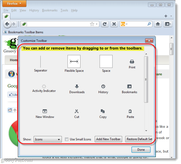
Task: Click the Facebook Like button on page
Action: pyautogui.click(x=13, y=95)
